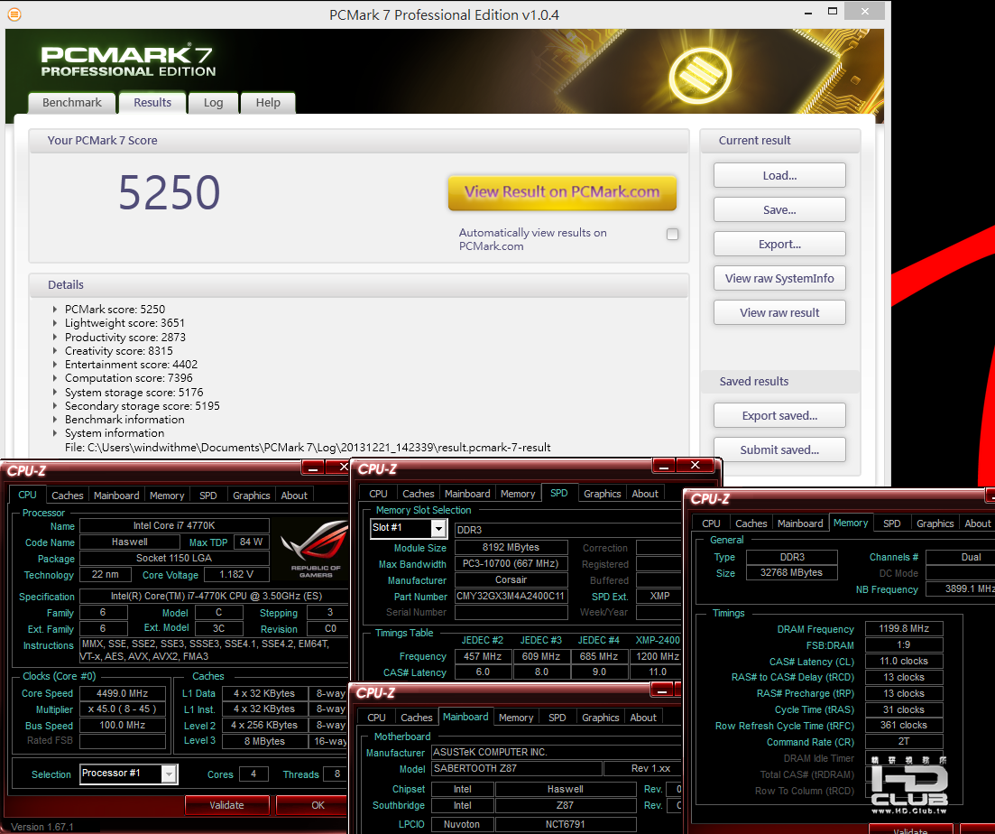The image size is (995, 834).
Task: Minimize the CPU-Z CPU window
Action: [312, 468]
